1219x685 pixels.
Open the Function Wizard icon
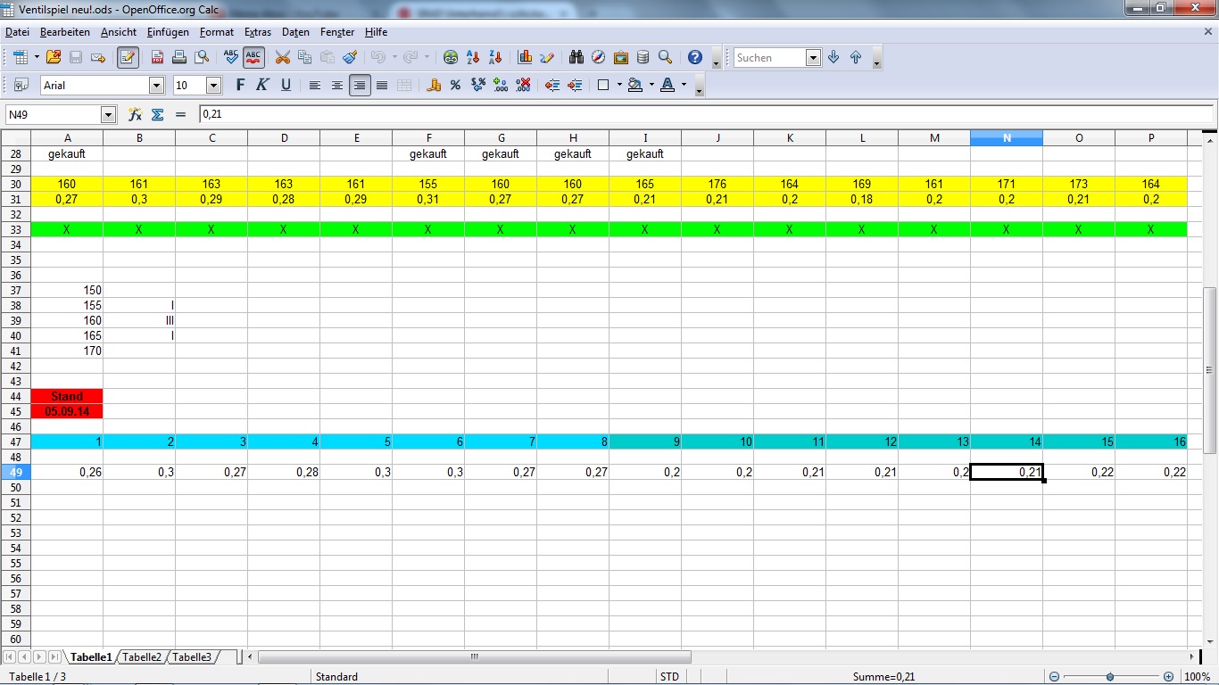[x=135, y=114]
